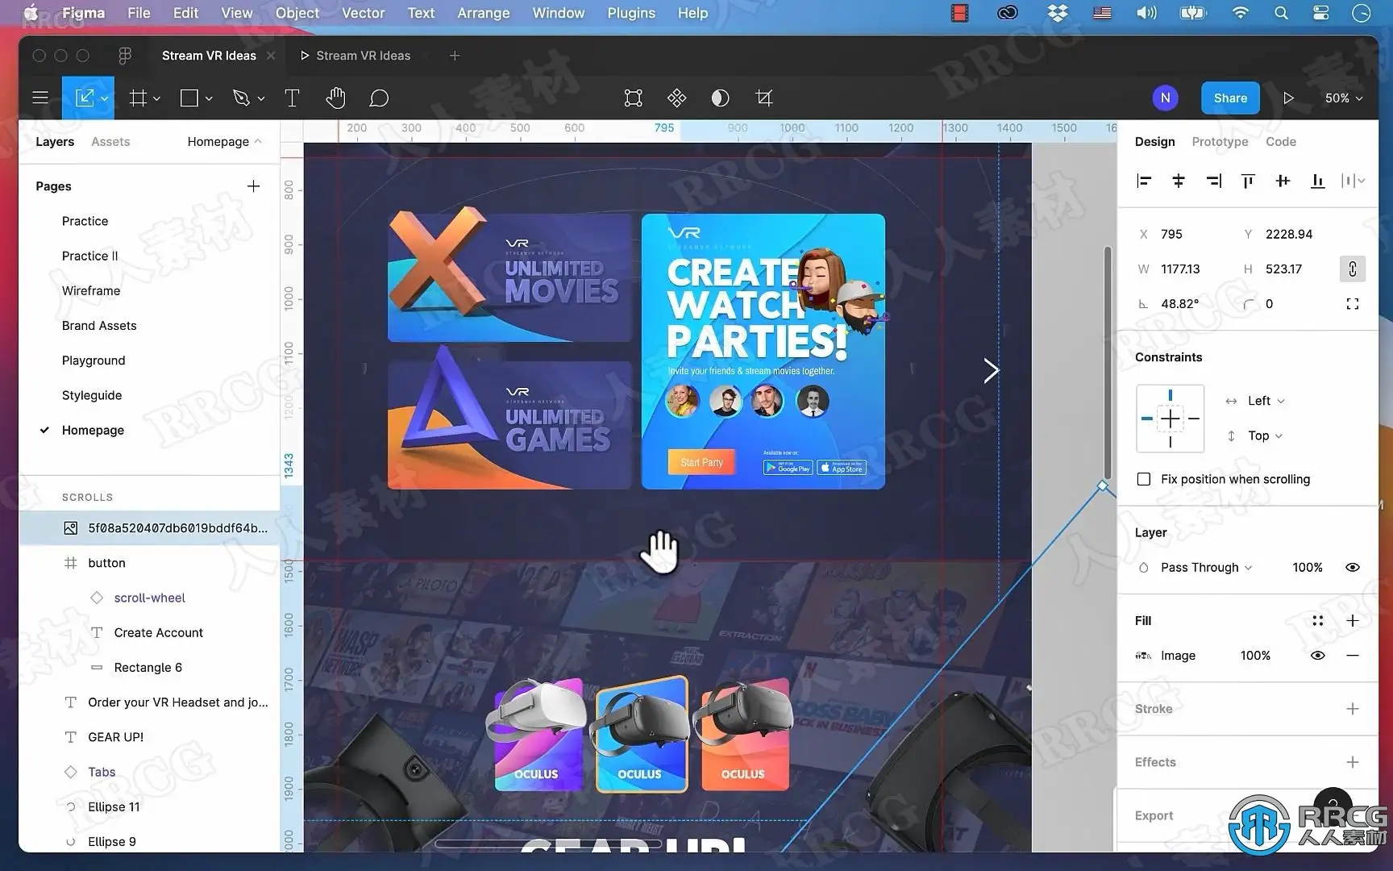Viewport: 1393px width, 871px height.
Task: Select the Frame tool
Action: [x=139, y=98]
